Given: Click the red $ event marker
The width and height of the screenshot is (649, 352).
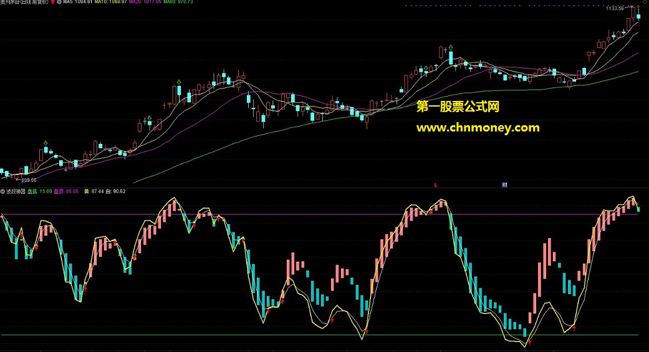Looking at the screenshot, I should (435, 185).
